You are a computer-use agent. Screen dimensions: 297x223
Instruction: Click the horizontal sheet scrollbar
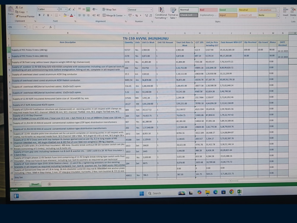point(267,180)
